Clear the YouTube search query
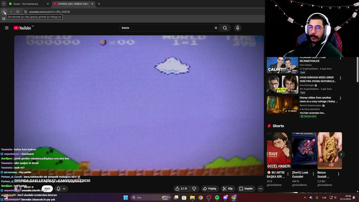This screenshot has height=202, width=359. coord(216,28)
